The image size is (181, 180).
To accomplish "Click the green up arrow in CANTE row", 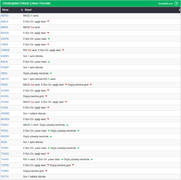I will coord(49,39).
